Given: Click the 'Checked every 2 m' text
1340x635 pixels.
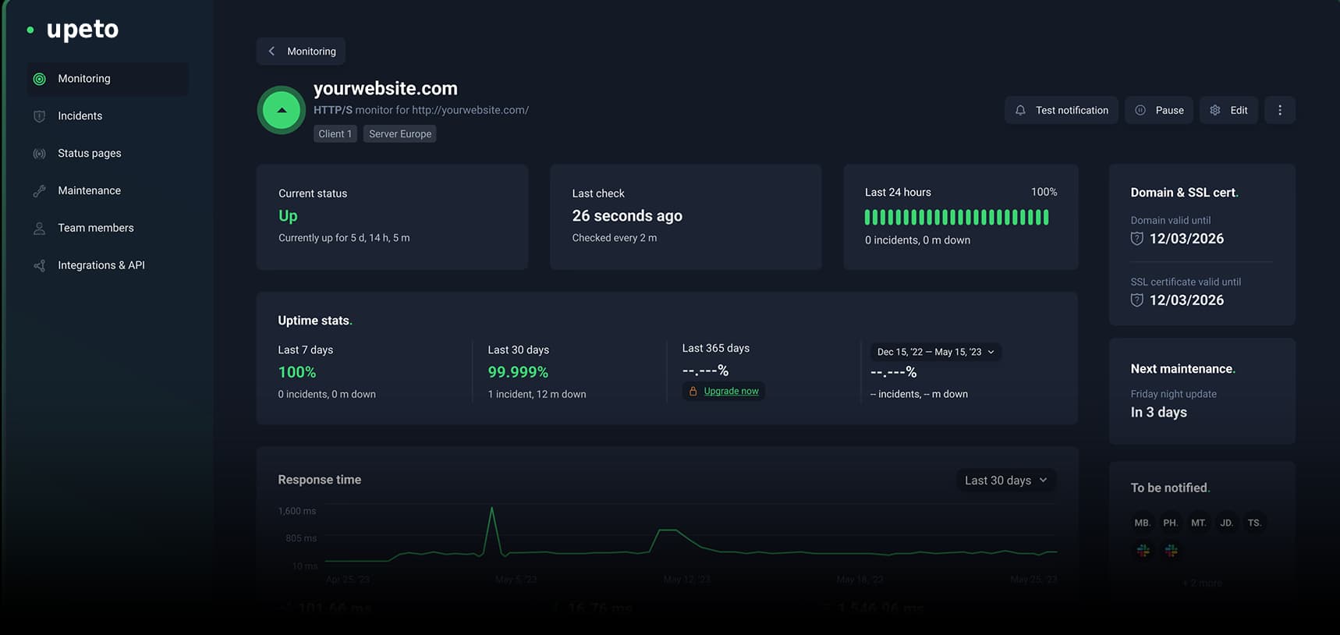Looking at the screenshot, I should point(615,238).
